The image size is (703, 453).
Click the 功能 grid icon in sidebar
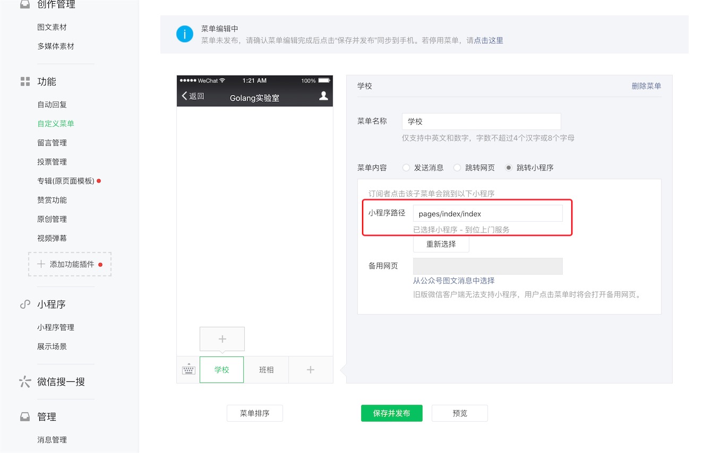tap(25, 81)
